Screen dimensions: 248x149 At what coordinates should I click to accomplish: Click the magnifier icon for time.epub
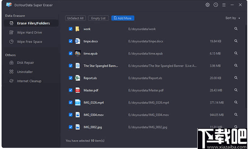tap(236, 54)
